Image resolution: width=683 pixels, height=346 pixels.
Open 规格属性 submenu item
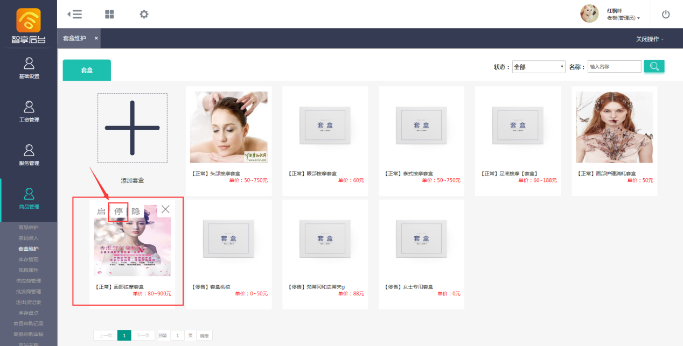pyautogui.click(x=29, y=270)
